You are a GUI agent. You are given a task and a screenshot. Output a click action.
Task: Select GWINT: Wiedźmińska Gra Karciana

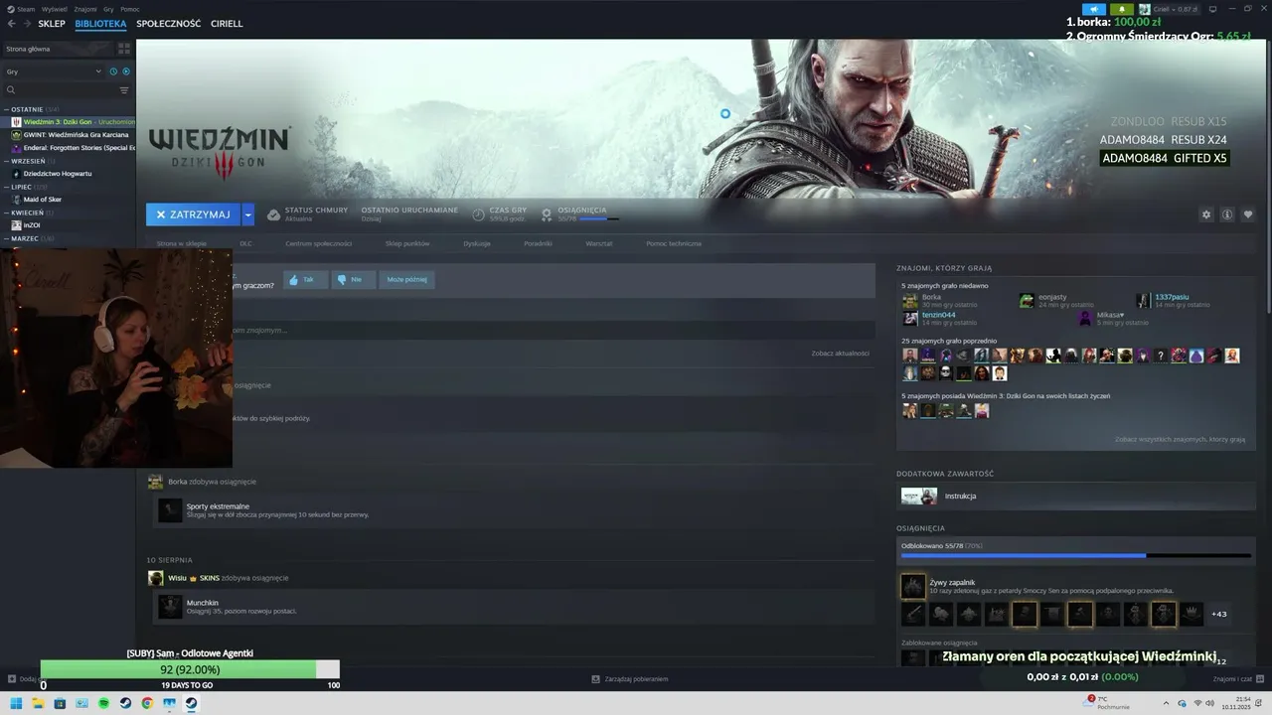(x=76, y=135)
